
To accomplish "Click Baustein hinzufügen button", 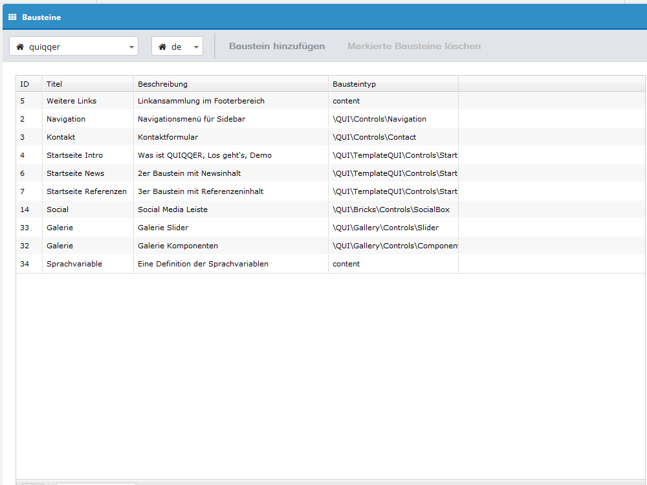I will 277,46.
